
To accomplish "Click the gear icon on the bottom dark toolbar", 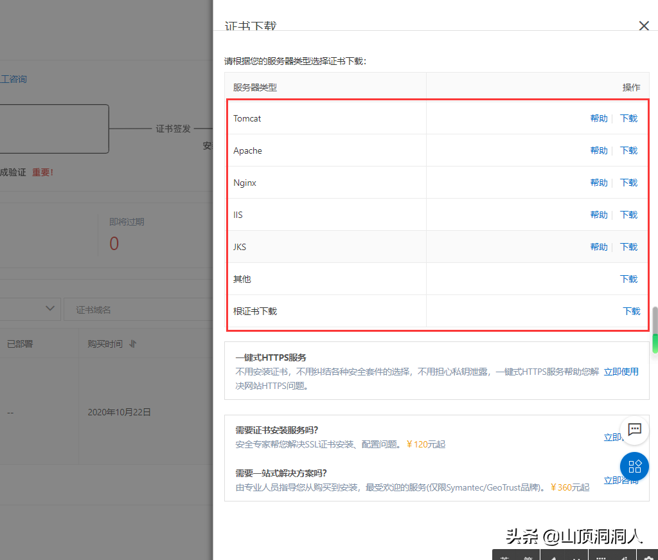I will 648,557.
